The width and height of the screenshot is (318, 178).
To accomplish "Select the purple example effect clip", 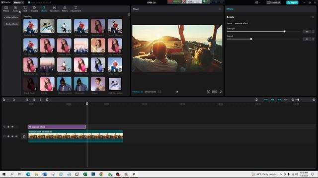I will coord(57,127).
